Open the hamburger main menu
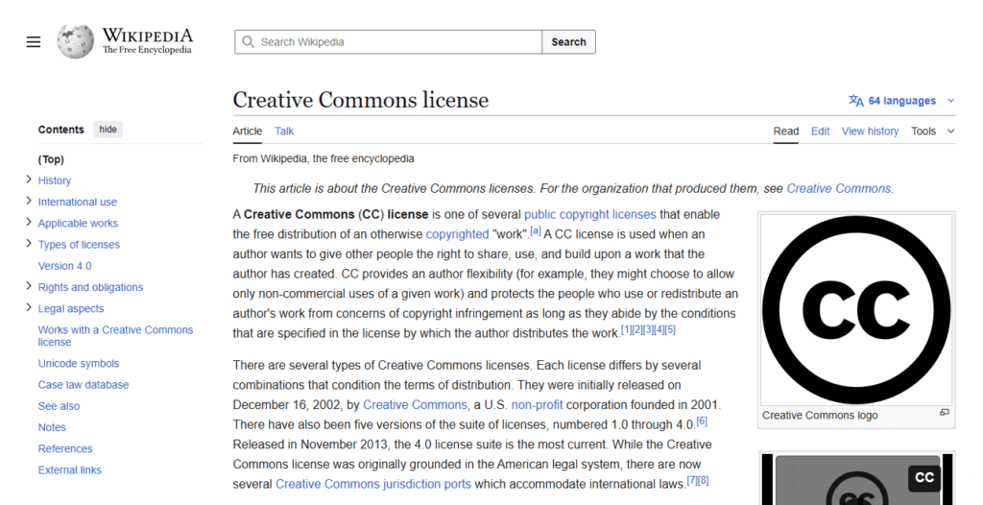The height and width of the screenshot is (505, 983). coord(34,42)
